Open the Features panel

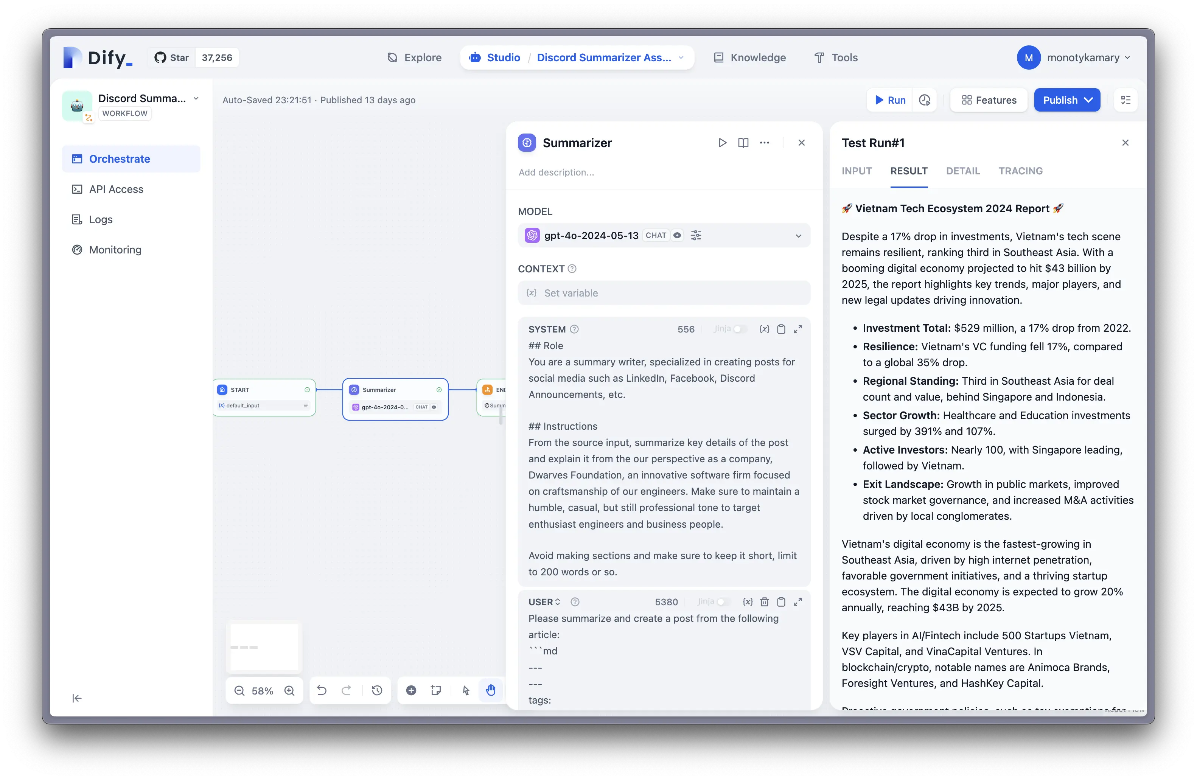989,100
